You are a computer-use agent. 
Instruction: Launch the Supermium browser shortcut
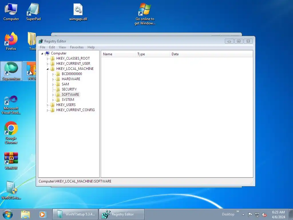pos(11,71)
